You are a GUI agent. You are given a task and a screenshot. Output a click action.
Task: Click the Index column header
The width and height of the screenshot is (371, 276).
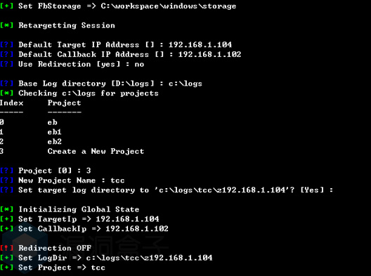pyautogui.click(x=11, y=103)
